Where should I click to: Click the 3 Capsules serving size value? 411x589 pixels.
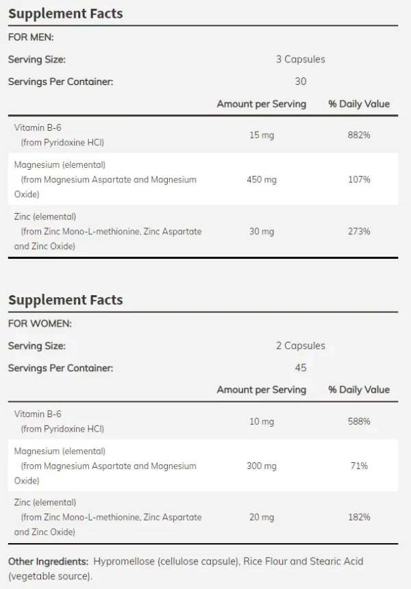(301, 60)
